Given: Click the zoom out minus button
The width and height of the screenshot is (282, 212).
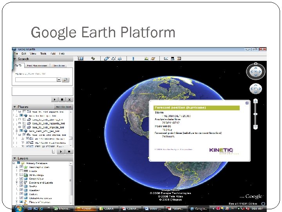Looking at the screenshot, I should coord(255,127).
